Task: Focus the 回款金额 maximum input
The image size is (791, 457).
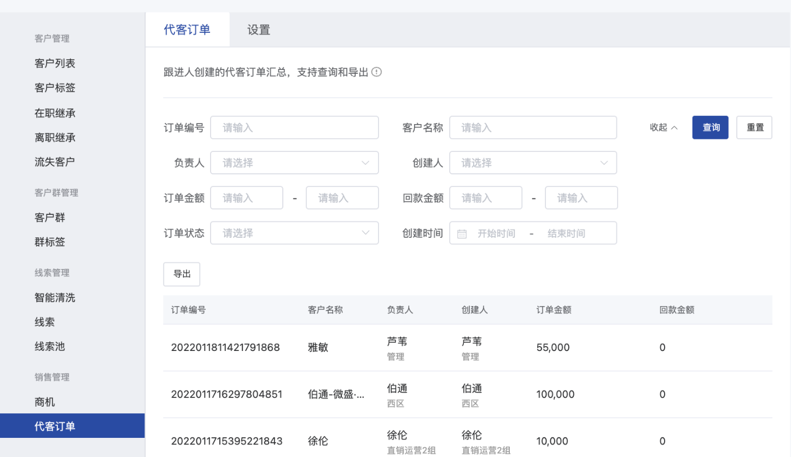Action: (x=581, y=198)
